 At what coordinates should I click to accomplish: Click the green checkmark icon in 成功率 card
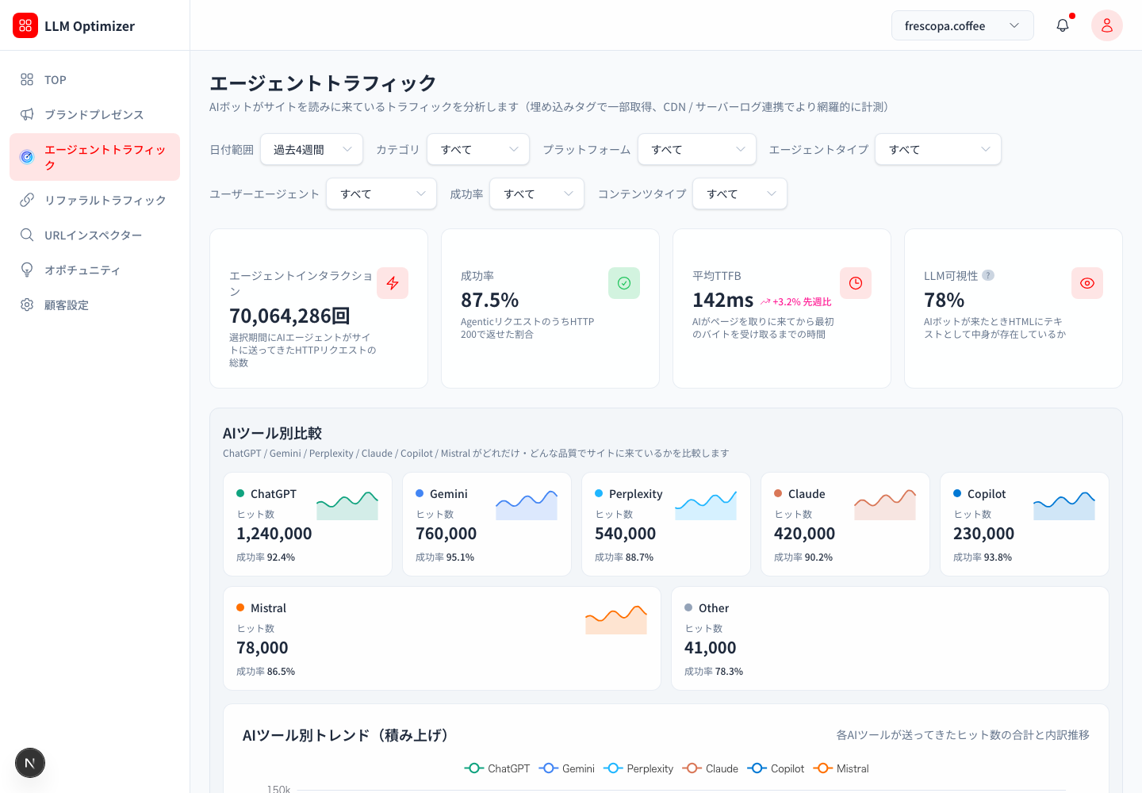pos(624,283)
